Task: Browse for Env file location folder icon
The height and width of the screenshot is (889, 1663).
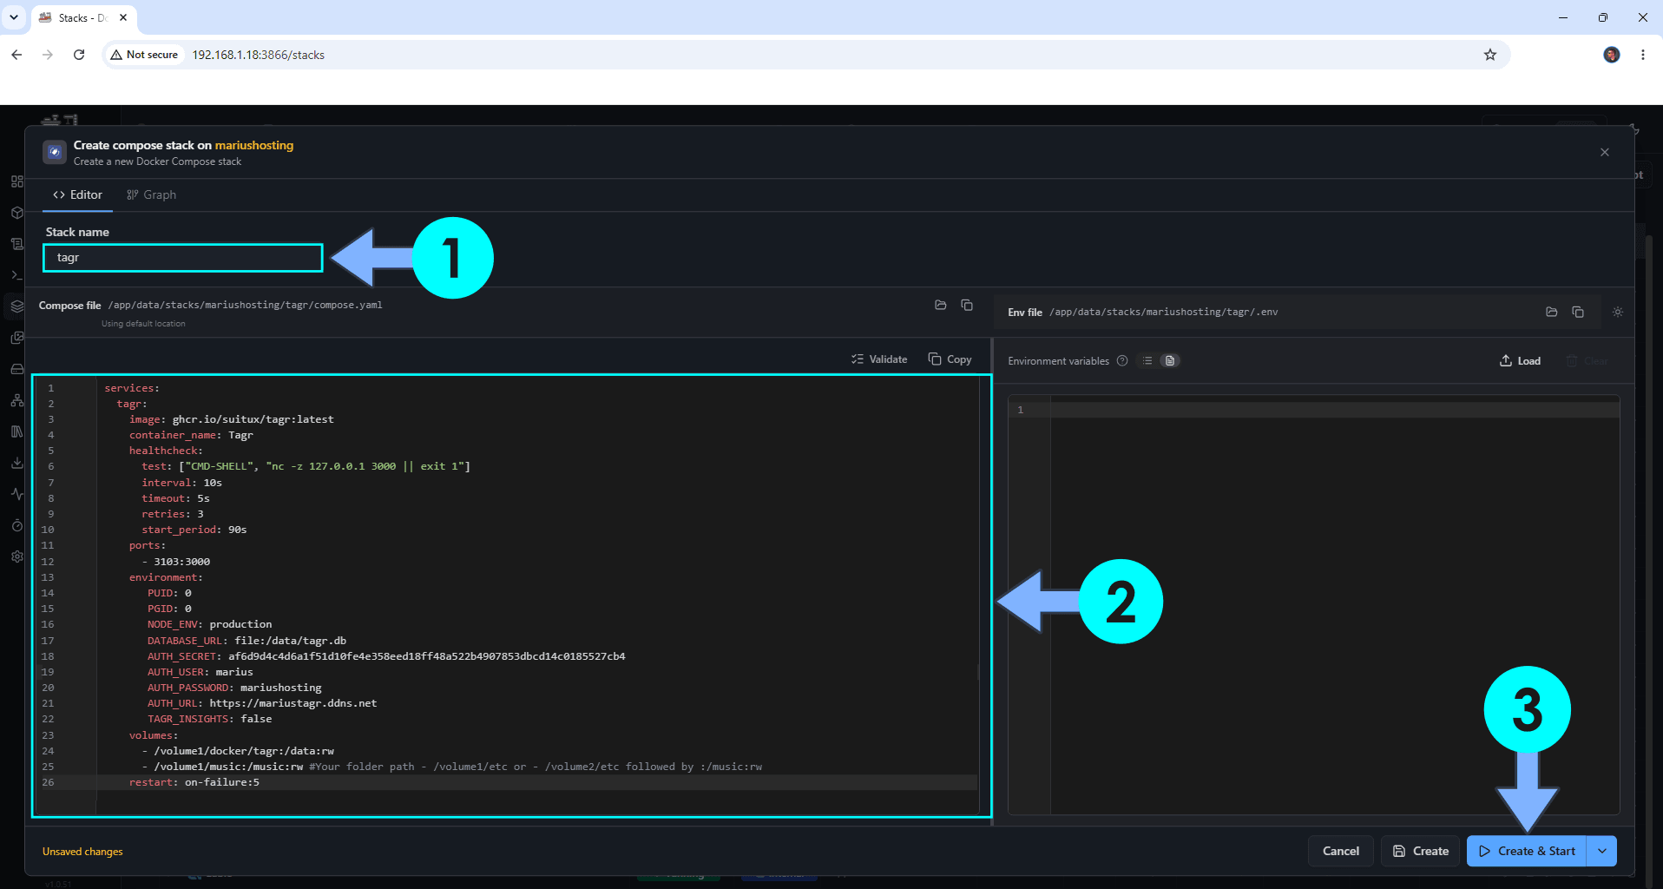Action: [1551, 312]
